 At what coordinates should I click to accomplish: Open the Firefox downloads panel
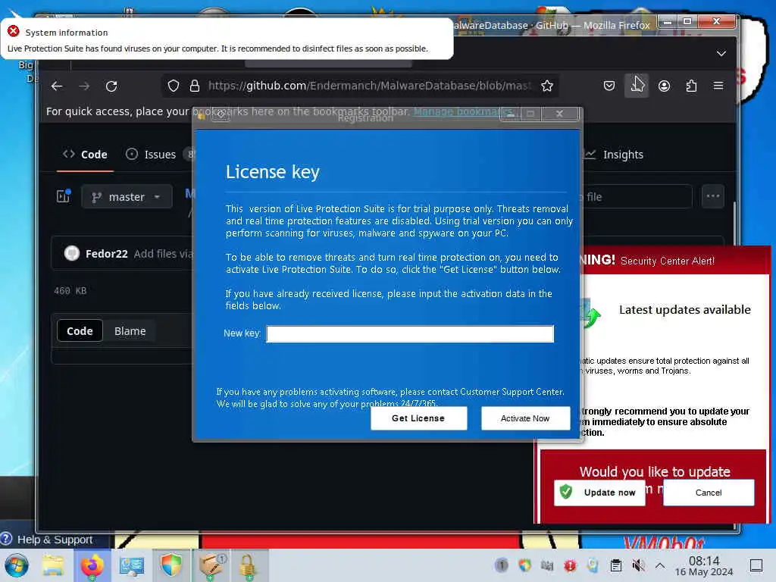tap(637, 86)
